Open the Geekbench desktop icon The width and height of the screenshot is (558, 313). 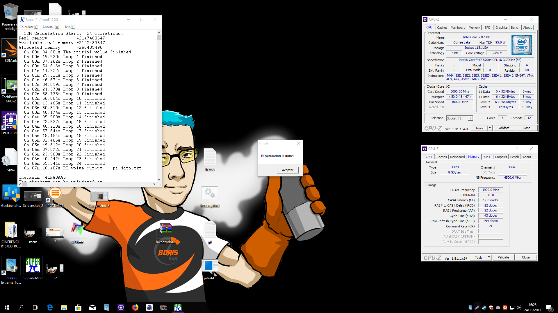[11, 196]
